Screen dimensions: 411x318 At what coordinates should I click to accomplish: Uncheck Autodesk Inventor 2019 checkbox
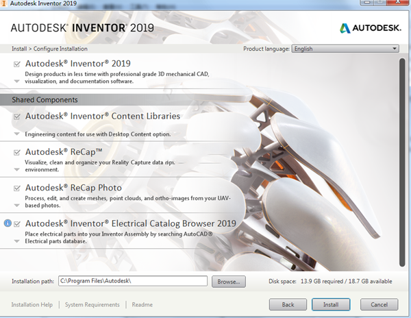(x=16, y=64)
